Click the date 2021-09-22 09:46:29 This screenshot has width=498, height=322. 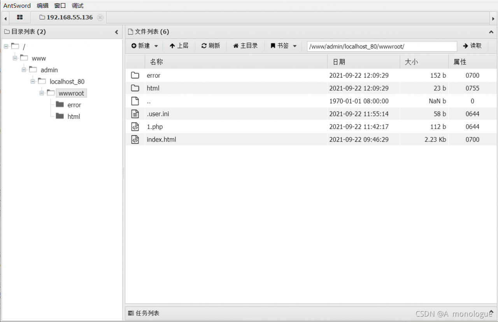pyautogui.click(x=359, y=139)
